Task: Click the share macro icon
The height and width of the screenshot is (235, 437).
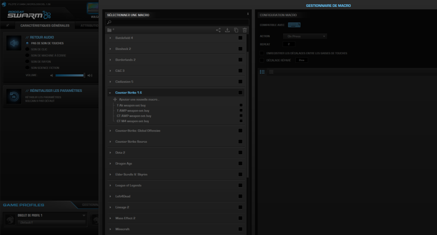Action: click(x=218, y=30)
